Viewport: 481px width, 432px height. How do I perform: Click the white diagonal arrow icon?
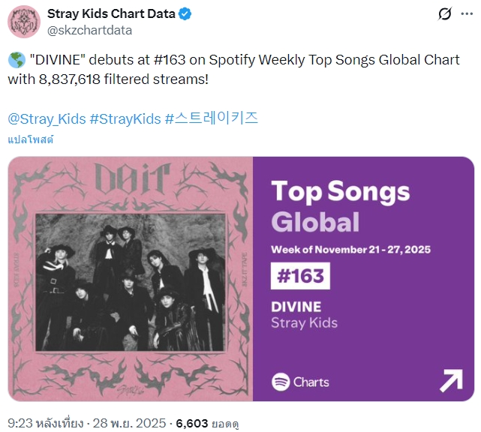(450, 381)
